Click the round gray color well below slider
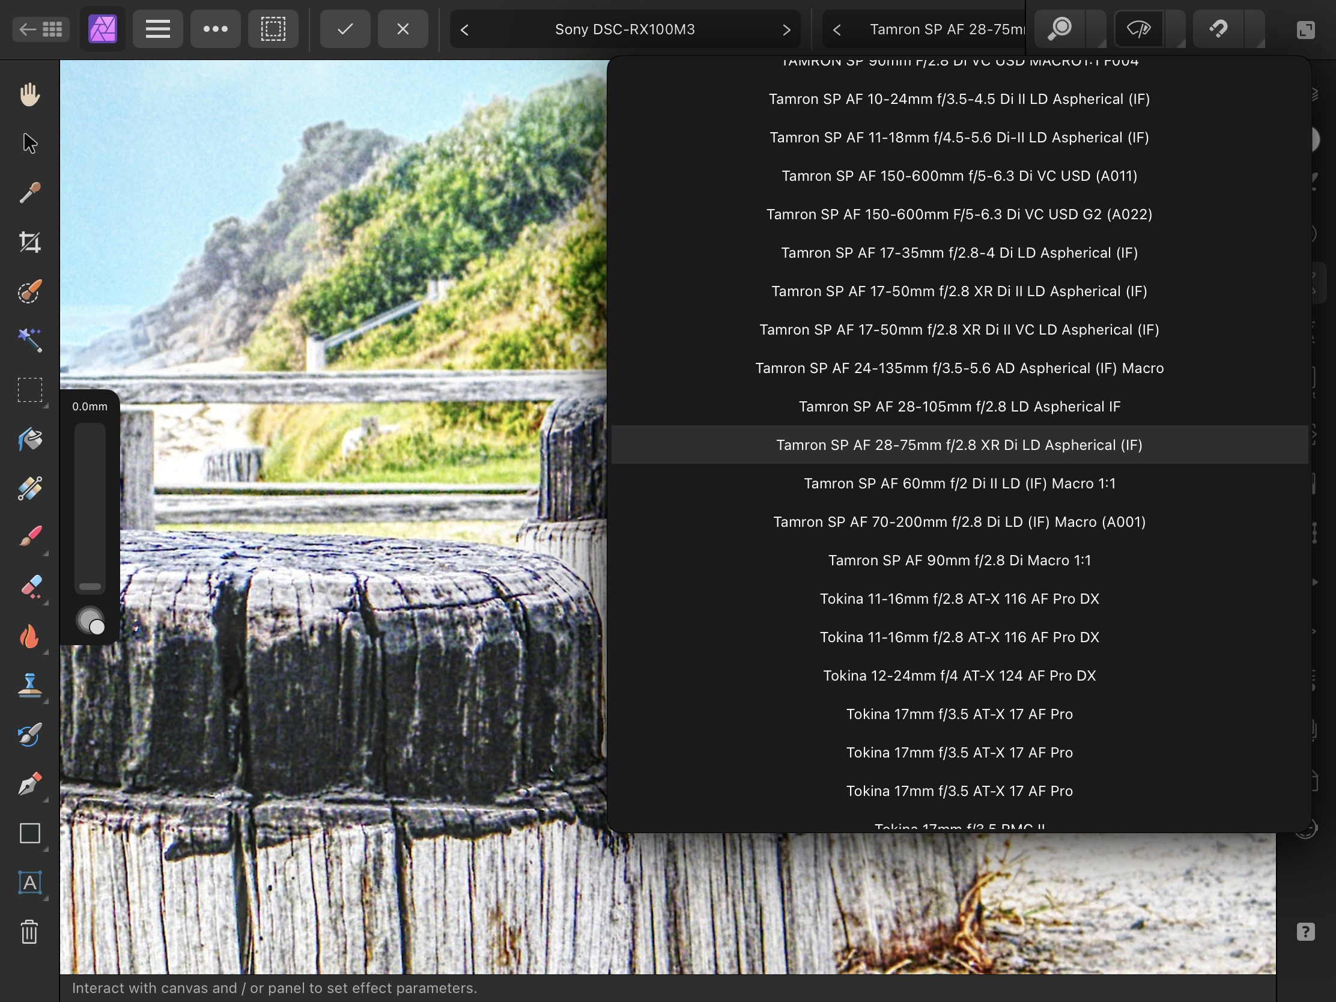The image size is (1336, 1002). [90, 621]
